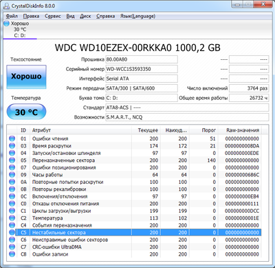
Task: Click status icon for C5 Нестабильные сектора
Action: pyautogui.click(x=12, y=232)
